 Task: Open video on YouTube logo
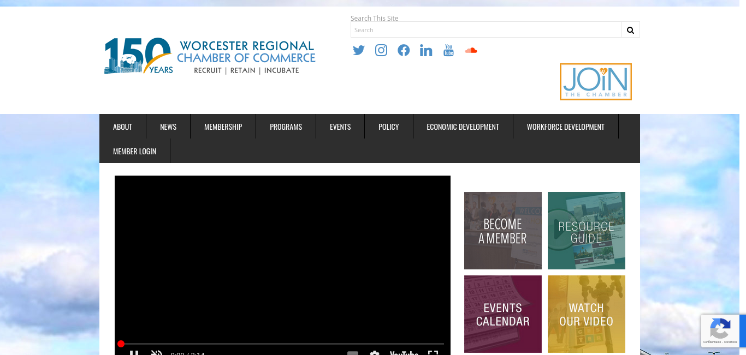[x=404, y=353]
